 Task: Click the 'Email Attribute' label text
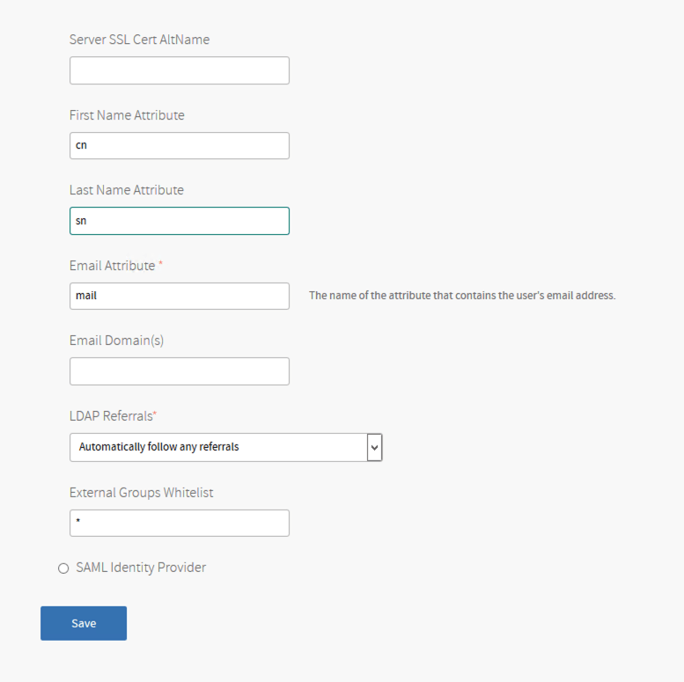point(112,266)
